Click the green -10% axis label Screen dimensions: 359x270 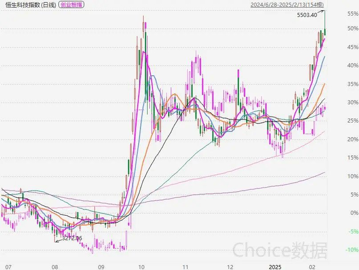(x=352, y=250)
